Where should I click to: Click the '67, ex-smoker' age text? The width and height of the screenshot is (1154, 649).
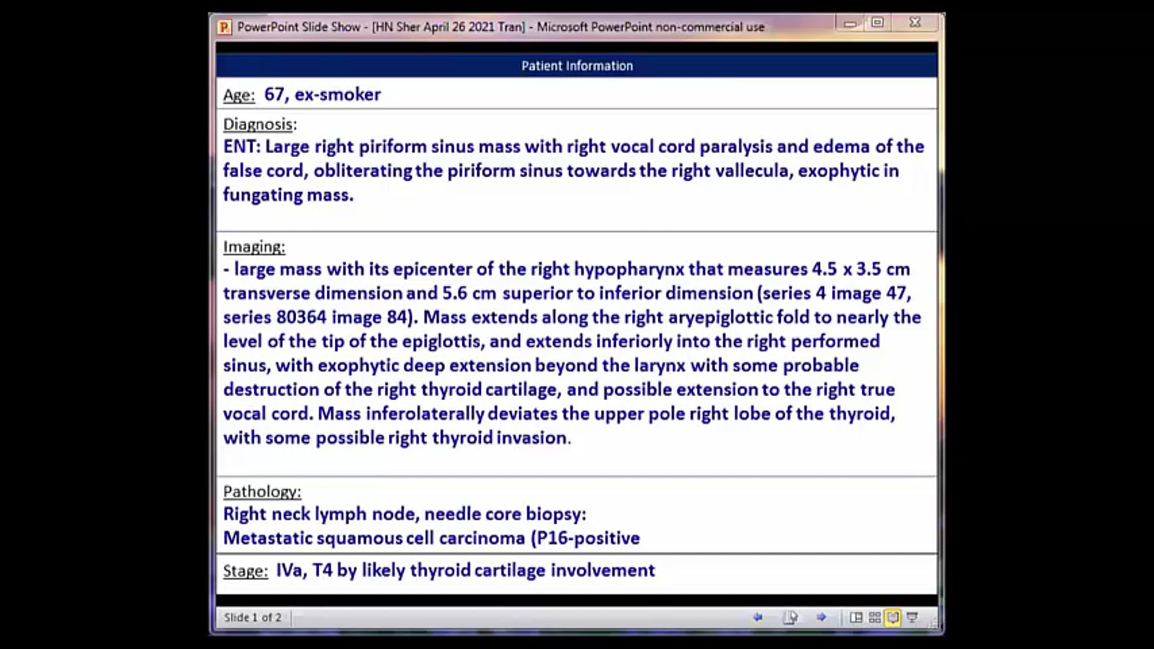pyautogui.click(x=322, y=94)
